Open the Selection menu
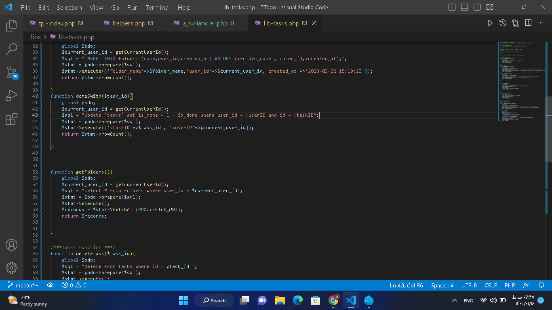The image size is (552, 310). click(69, 7)
